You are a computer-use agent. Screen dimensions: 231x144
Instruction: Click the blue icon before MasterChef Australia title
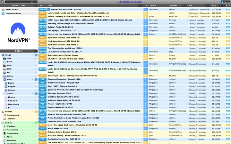tap(49, 10)
